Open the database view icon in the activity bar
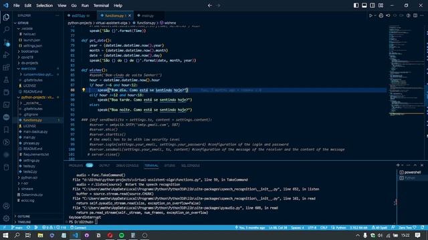This screenshot has width=428, height=240. point(6,167)
